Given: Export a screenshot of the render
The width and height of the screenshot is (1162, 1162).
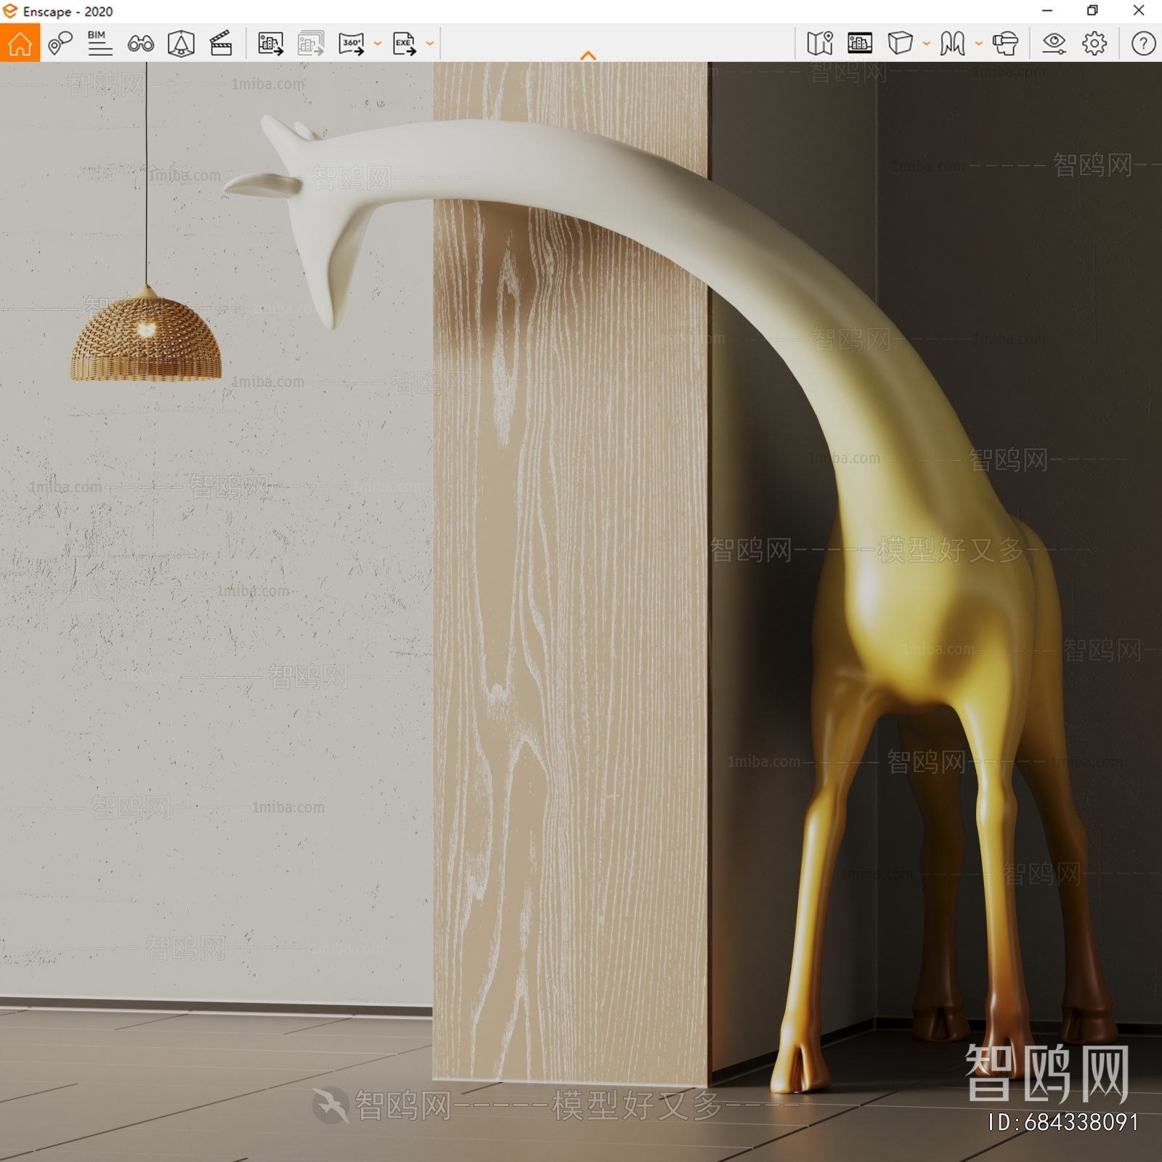Looking at the screenshot, I should (271, 44).
